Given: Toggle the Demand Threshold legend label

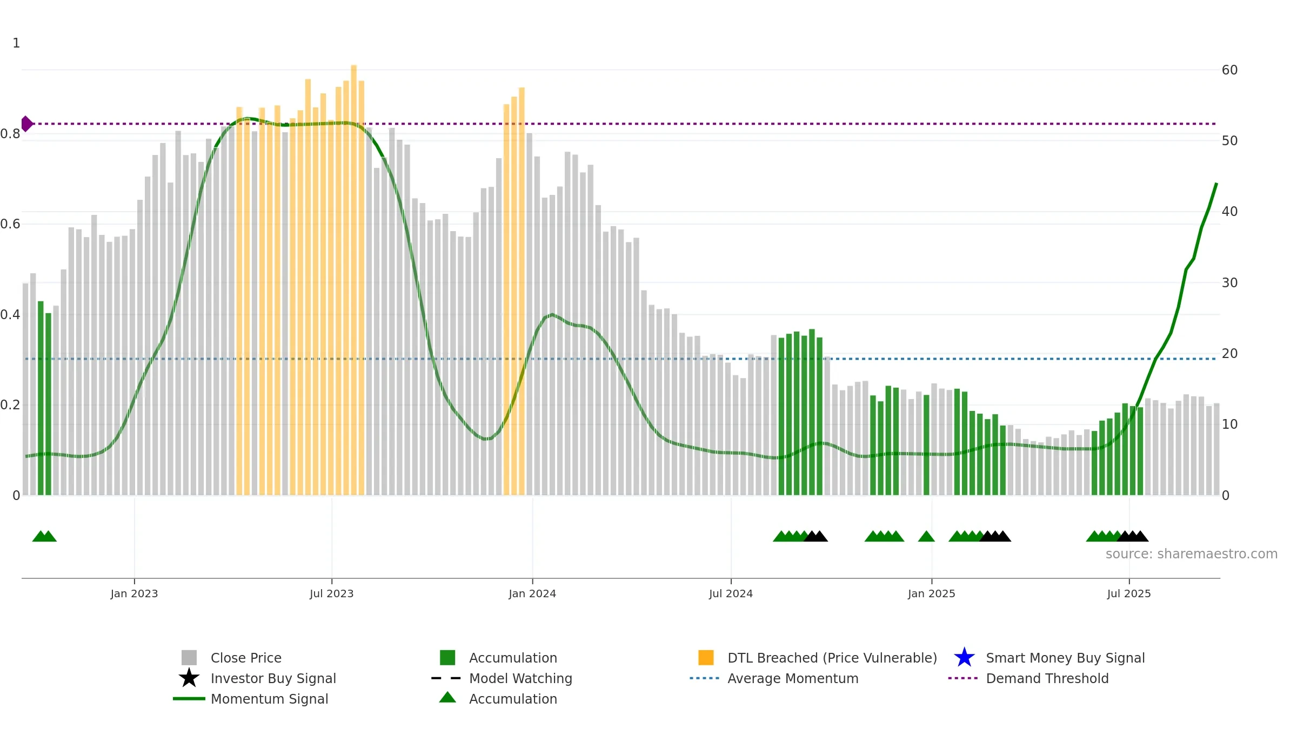Looking at the screenshot, I should (x=1047, y=678).
